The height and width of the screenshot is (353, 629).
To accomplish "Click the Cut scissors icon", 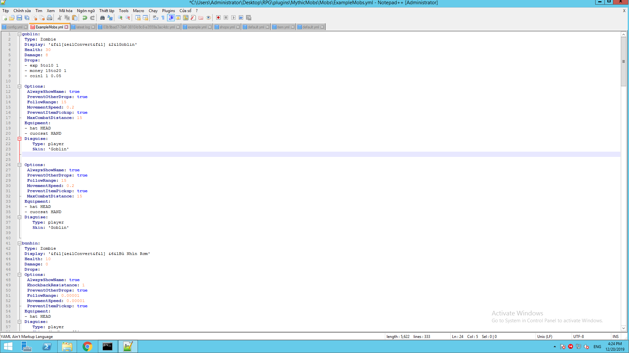I will coord(60,18).
